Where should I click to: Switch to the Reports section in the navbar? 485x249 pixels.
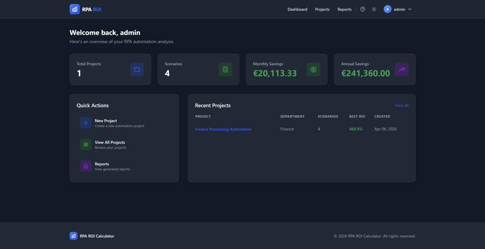(344, 9)
